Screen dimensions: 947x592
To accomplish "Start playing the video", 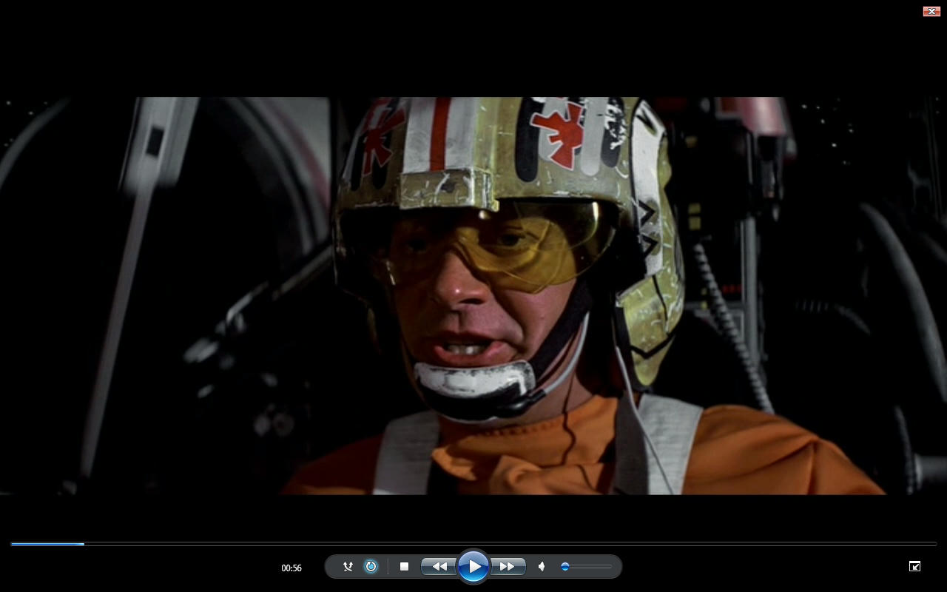I will [473, 567].
